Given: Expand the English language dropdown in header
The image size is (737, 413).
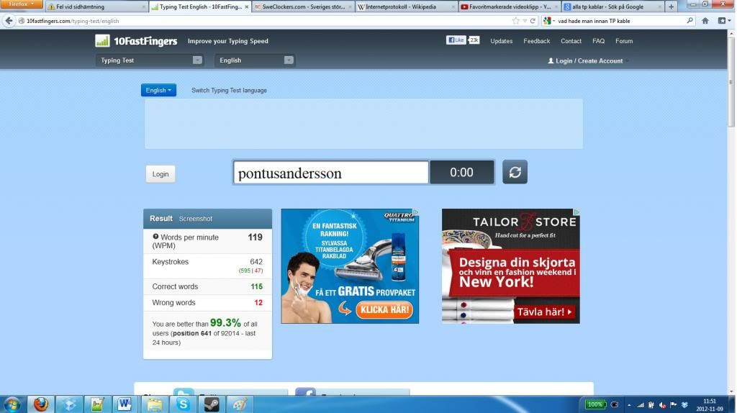Looking at the screenshot, I should pos(255,60).
